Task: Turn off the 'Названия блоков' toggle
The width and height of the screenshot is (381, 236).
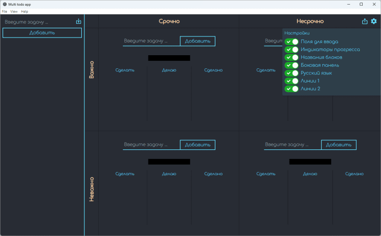Action: tap(292, 57)
